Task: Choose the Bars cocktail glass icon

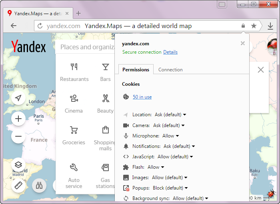Action: 105,67
